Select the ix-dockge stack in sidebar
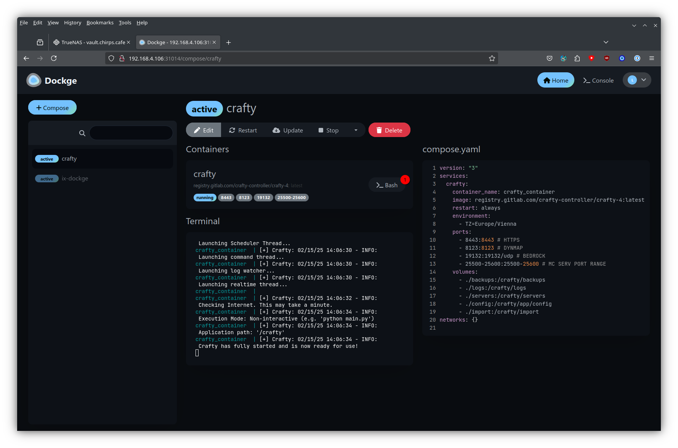The height and width of the screenshot is (448, 678). click(x=75, y=179)
